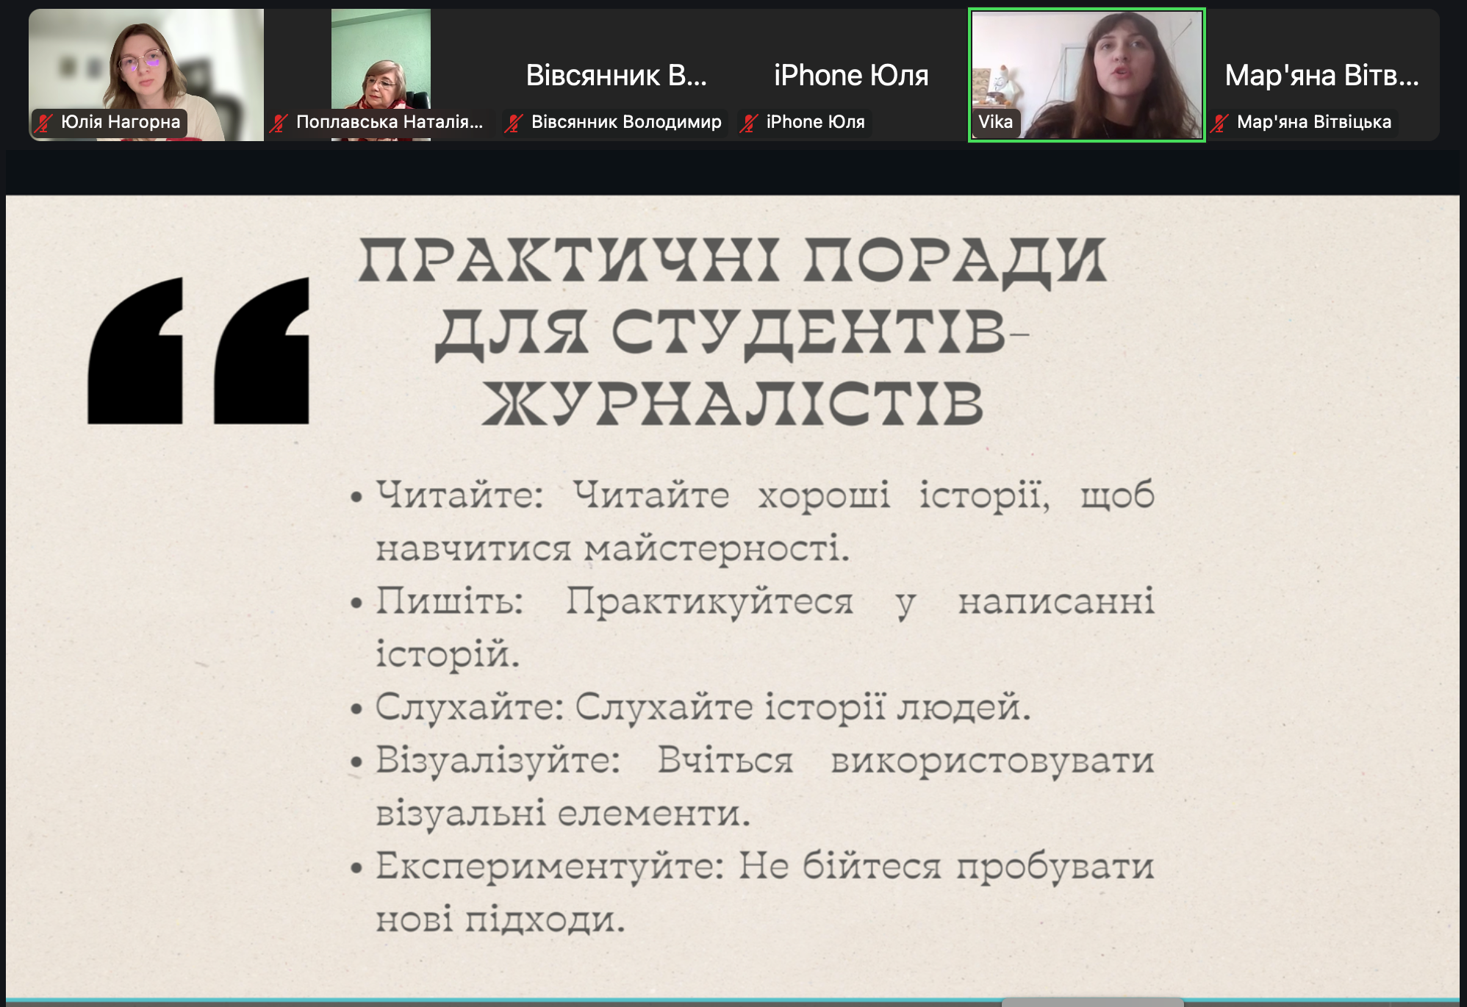Click the Вівсянник Володимир name label
This screenshot has width=1467, height=1007.
[x=626, y=122]
